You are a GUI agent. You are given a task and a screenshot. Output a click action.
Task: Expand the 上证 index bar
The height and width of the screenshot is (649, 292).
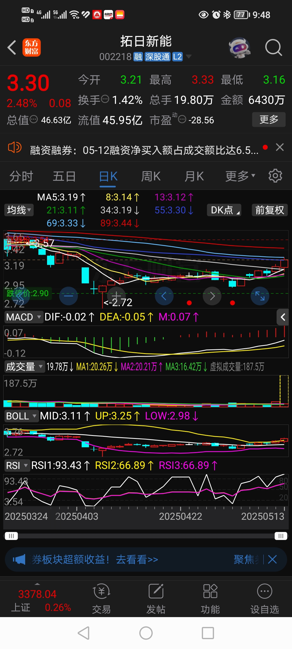tap(37, 584)
